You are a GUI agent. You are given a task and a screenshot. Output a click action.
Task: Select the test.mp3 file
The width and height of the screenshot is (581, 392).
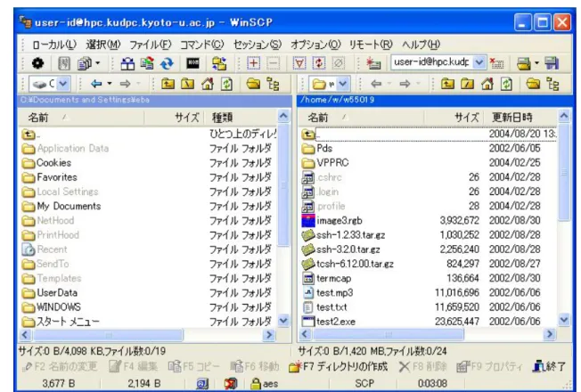pyautogui.click(x=328, y=293)
